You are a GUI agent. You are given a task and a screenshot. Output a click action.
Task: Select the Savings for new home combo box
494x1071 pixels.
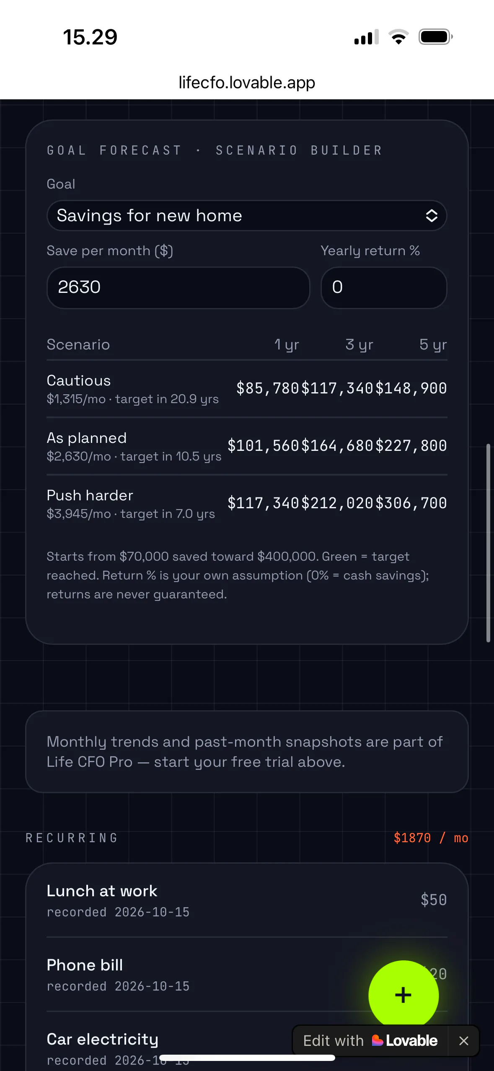click(x=247, y=216)
